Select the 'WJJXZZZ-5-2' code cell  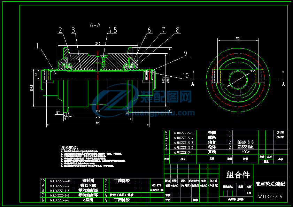(x=183, y=147)
